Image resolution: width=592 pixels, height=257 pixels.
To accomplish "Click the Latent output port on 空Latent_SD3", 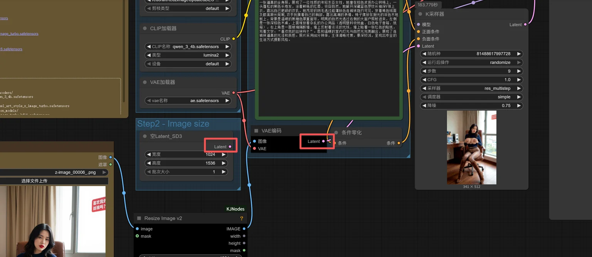I will click(230, 147).
